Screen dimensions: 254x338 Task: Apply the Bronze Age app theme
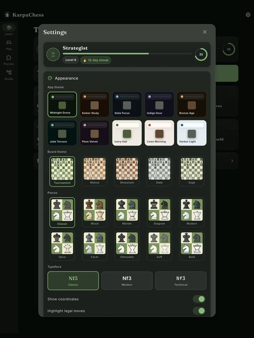click(192, 104)
